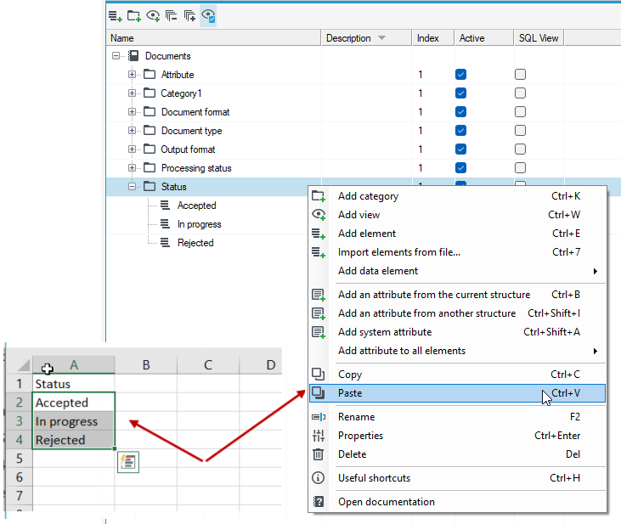Select Excel column B header
Image resolution: width=621 pixels, height=524 pixels.
click(x=146, y=365)
